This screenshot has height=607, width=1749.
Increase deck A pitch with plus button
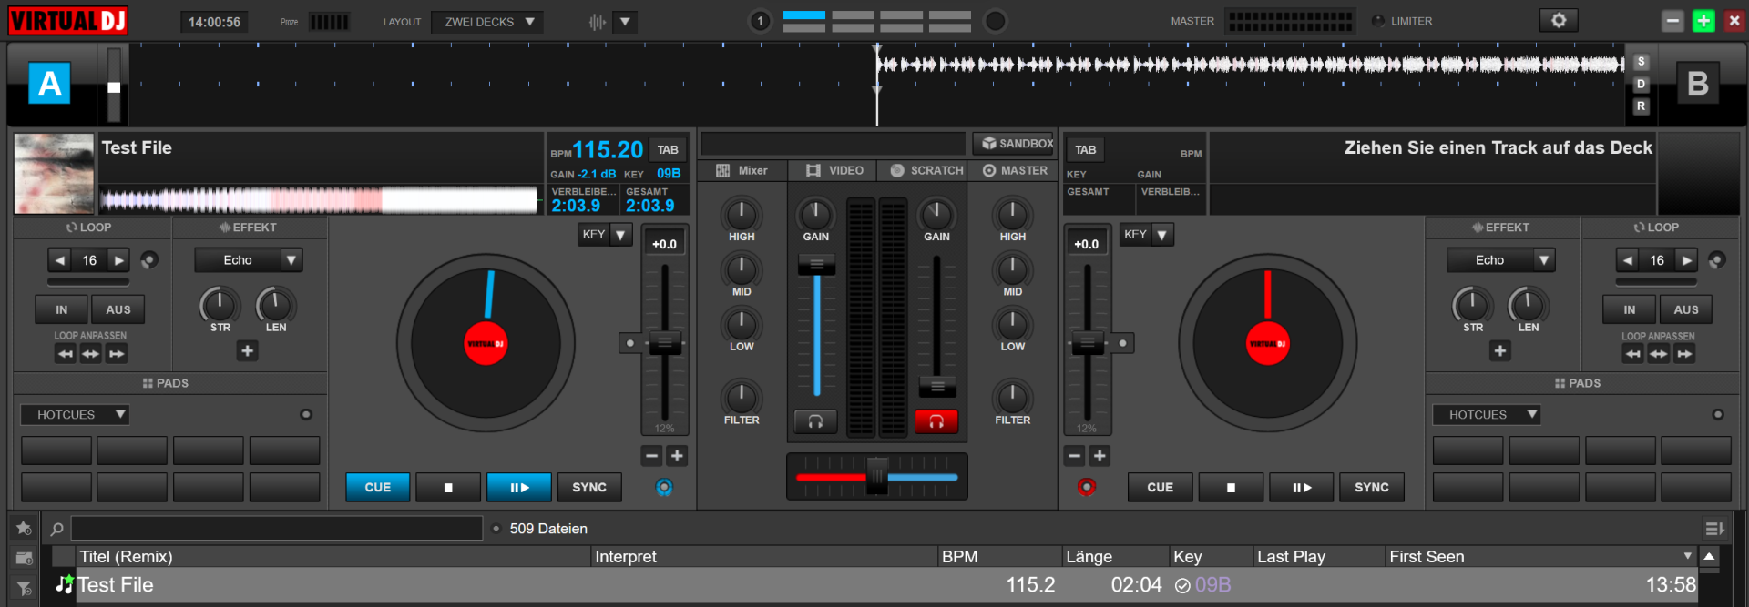677,456
